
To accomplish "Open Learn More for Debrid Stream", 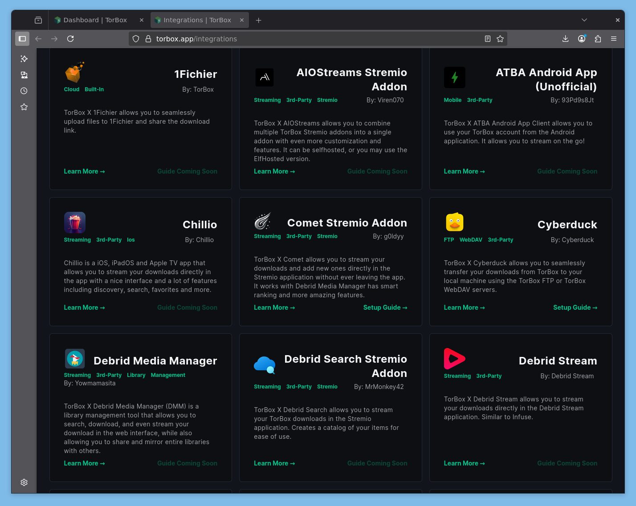I will [464, 463].
